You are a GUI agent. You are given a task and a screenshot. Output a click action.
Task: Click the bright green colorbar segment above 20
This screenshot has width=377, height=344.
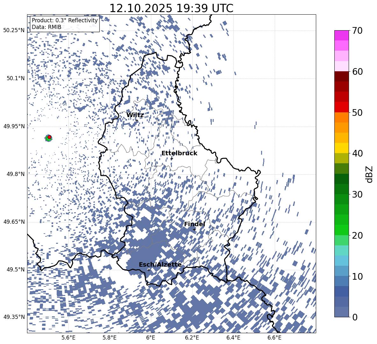click(x=341, y=230)
